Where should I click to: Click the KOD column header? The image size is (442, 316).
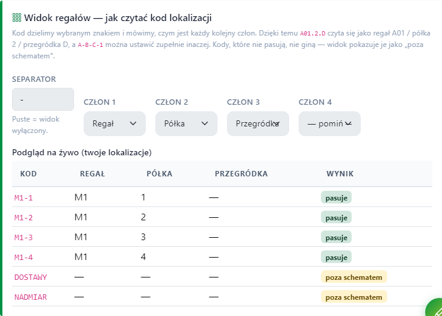click(28, 174)
